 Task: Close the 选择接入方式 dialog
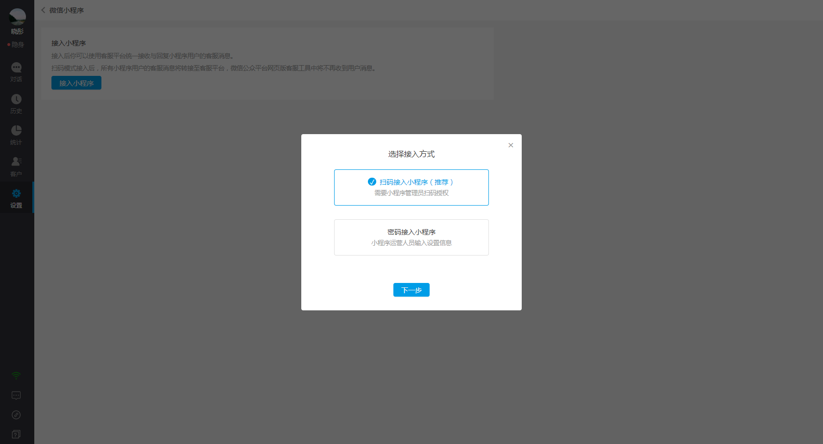click(x=510, y=145)
